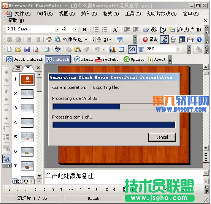Viewport: 211px width, 204px height.
Task: Undo the last action
Action: (97, 49)
